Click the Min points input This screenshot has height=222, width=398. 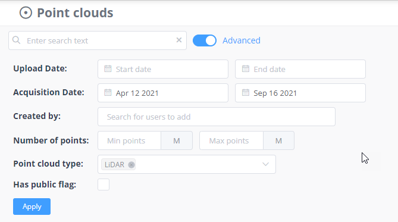(x=130, y=140)
